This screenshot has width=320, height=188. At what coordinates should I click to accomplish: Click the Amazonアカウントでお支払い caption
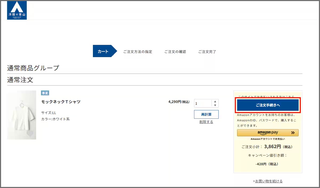(x=268, y=139)
